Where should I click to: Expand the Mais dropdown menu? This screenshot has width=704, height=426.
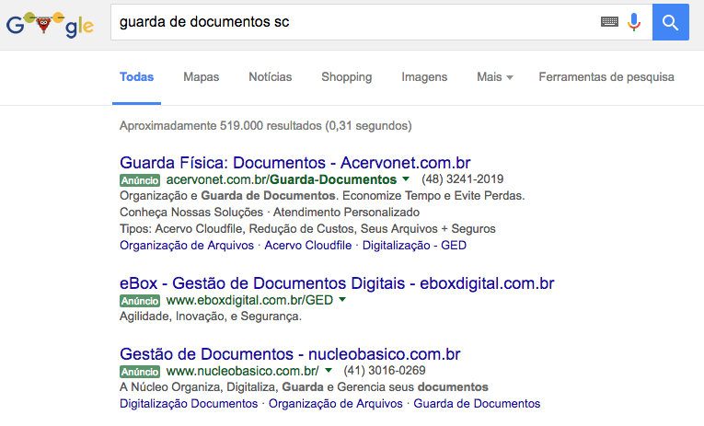click(495, 77)
